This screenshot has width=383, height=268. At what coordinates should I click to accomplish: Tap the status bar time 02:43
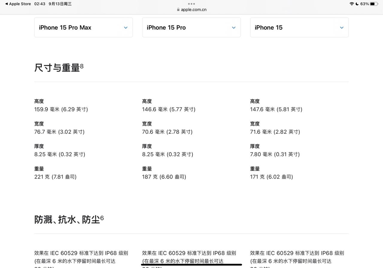click(x=40, y=4)
